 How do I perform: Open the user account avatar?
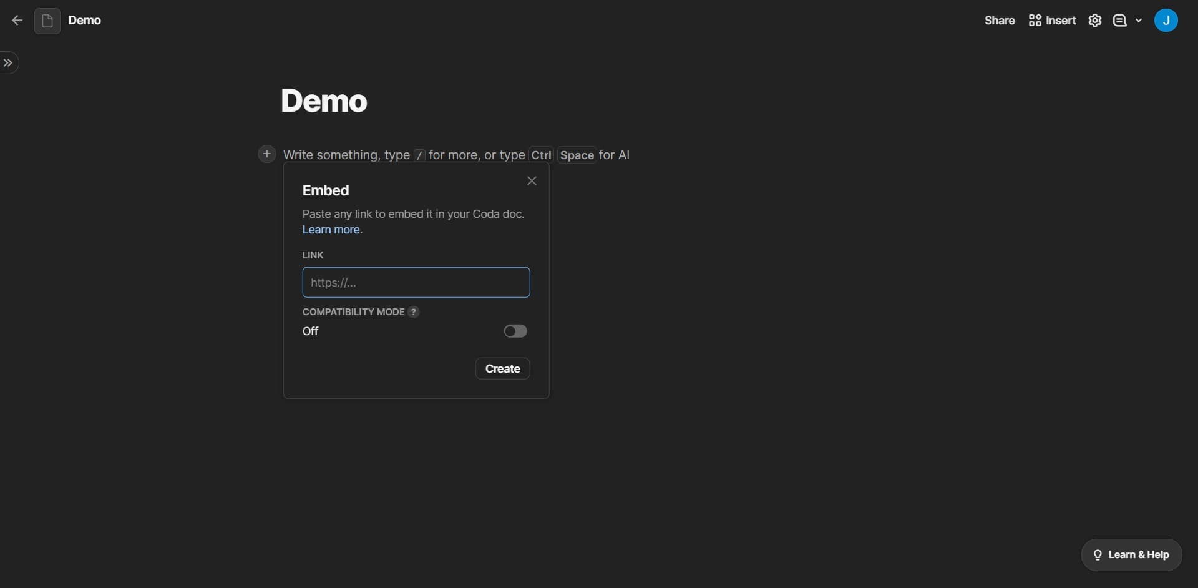pyautogui.click(x=1167, y=20)
